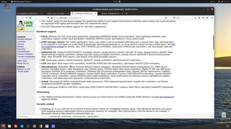Toggle Whole Words in find bar
This screenshot has height=129, width=231.
coord(93,116)
